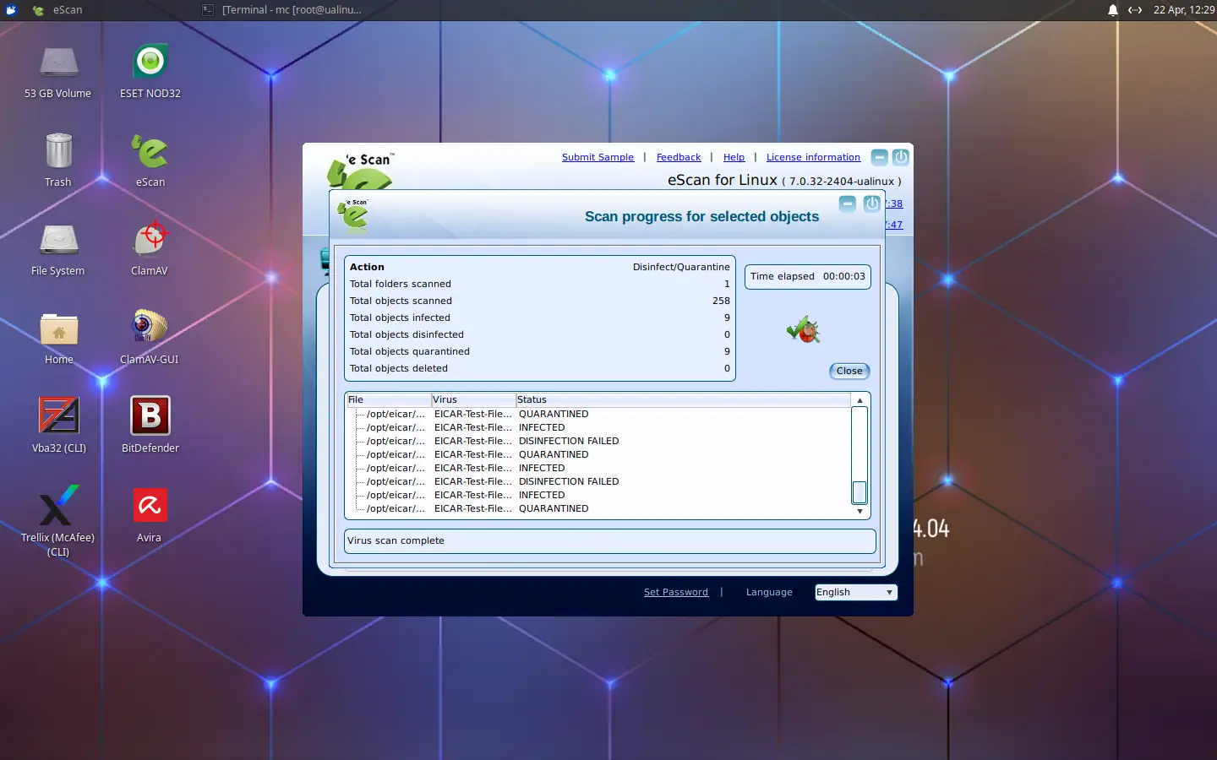
Task: Click the 'Total objects deleted' label
Action: pos(399,368)
